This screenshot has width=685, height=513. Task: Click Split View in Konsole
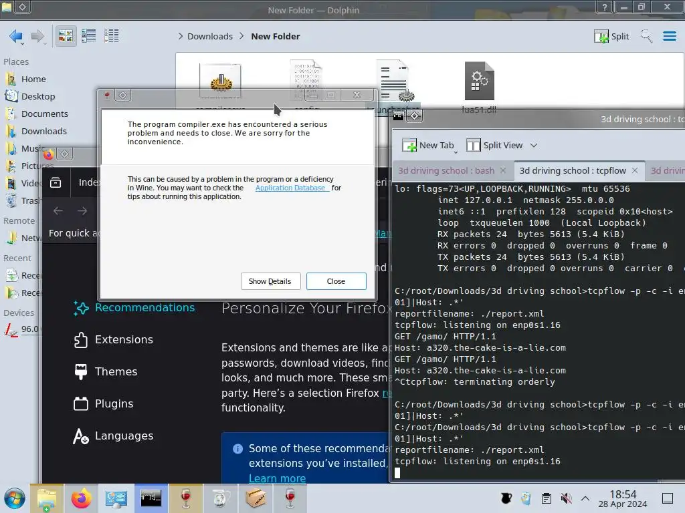[x=494, y=145]
